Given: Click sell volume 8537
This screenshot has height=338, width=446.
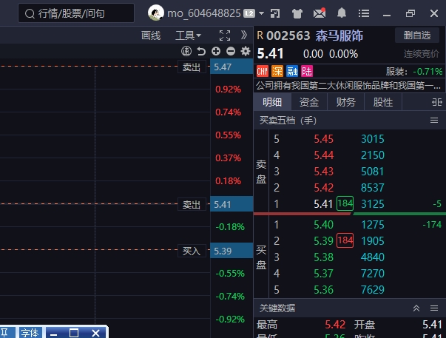Looking at the screenshot, I should [x=373, y=188].
